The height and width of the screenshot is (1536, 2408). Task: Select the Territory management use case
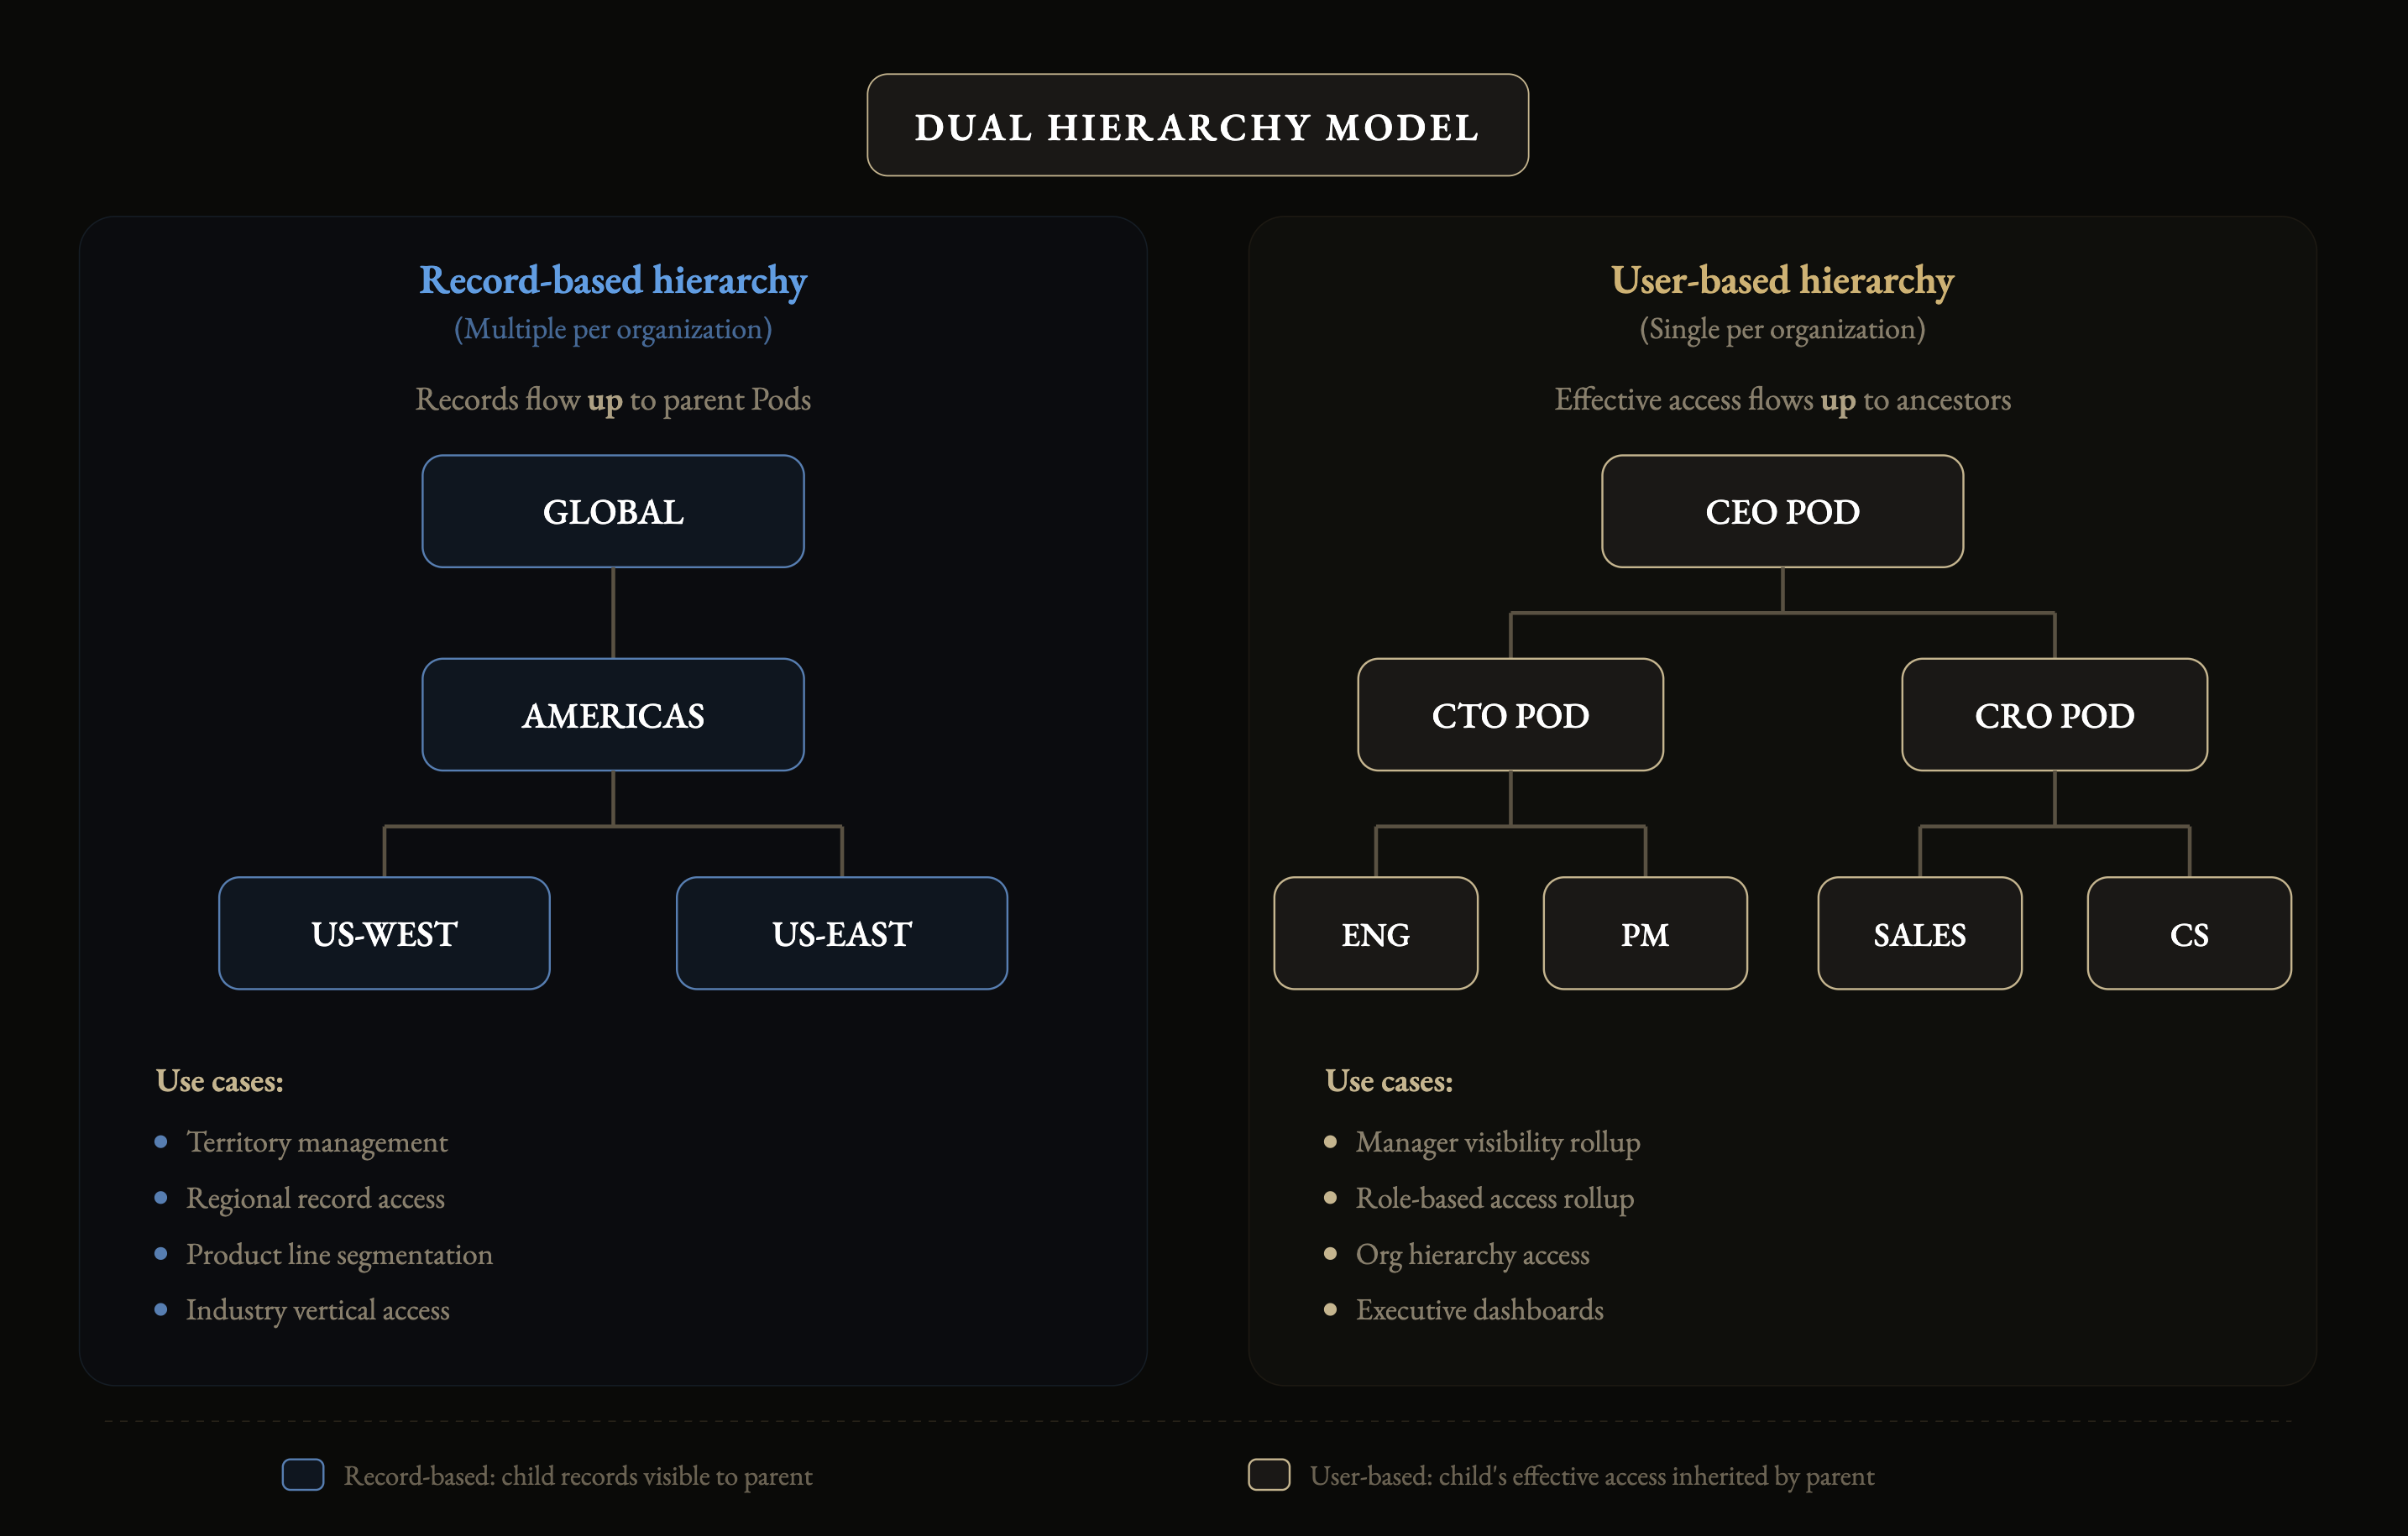316,1142
